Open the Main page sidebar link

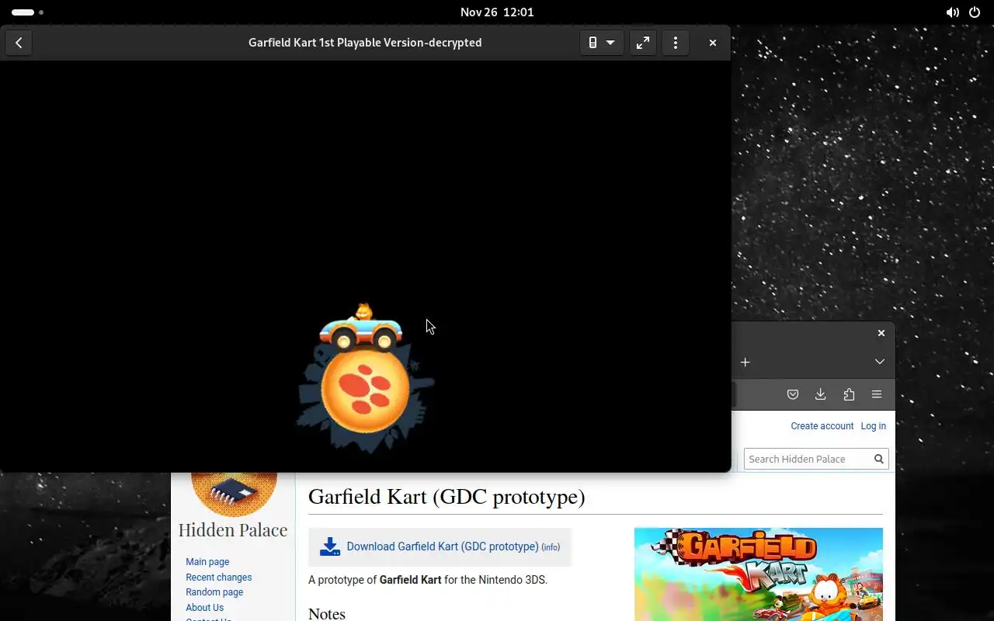(207, 562)
